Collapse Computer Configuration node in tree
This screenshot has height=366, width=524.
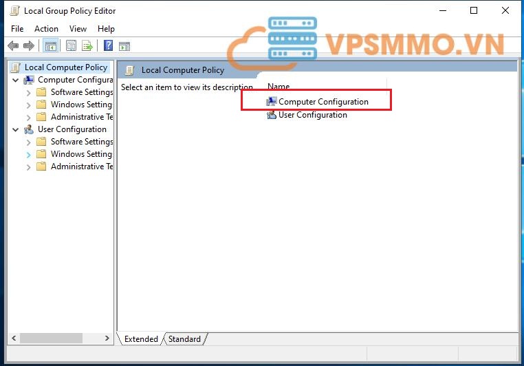coord(16,80)
